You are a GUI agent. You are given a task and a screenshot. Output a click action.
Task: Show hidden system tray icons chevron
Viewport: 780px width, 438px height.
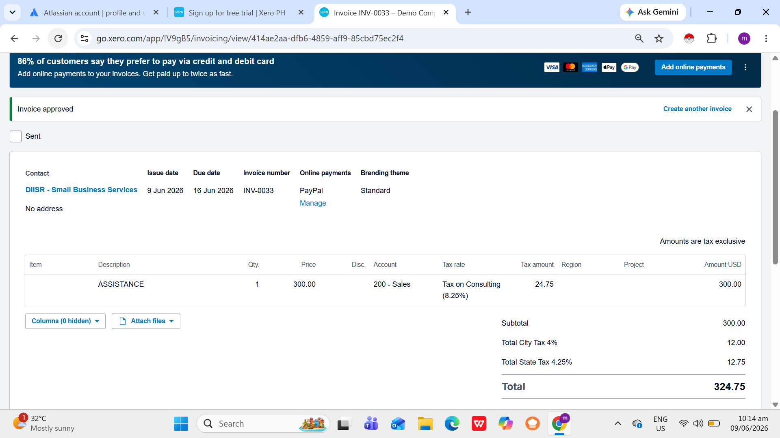(618, 424)
